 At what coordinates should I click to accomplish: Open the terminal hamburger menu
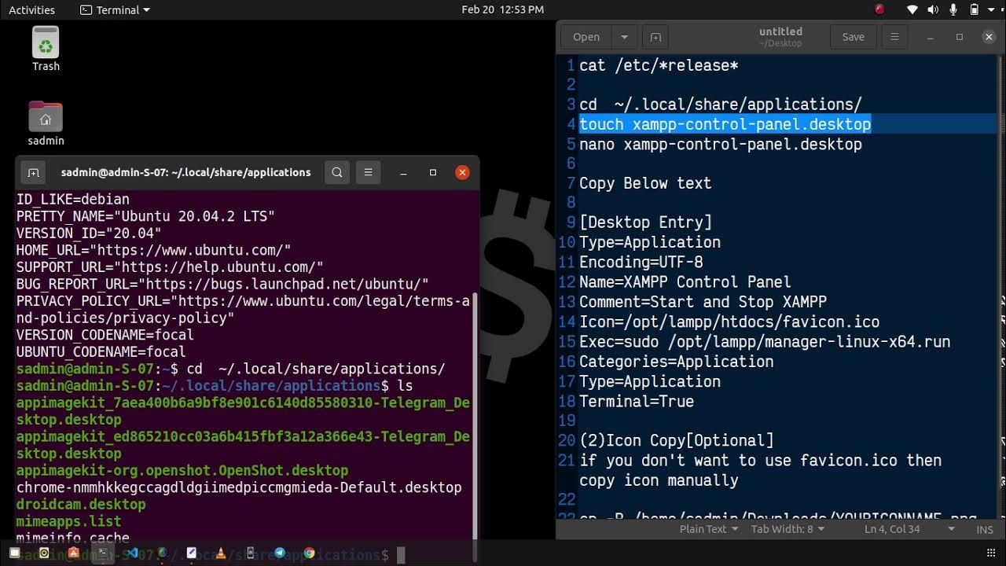click(x=368, y=172)
